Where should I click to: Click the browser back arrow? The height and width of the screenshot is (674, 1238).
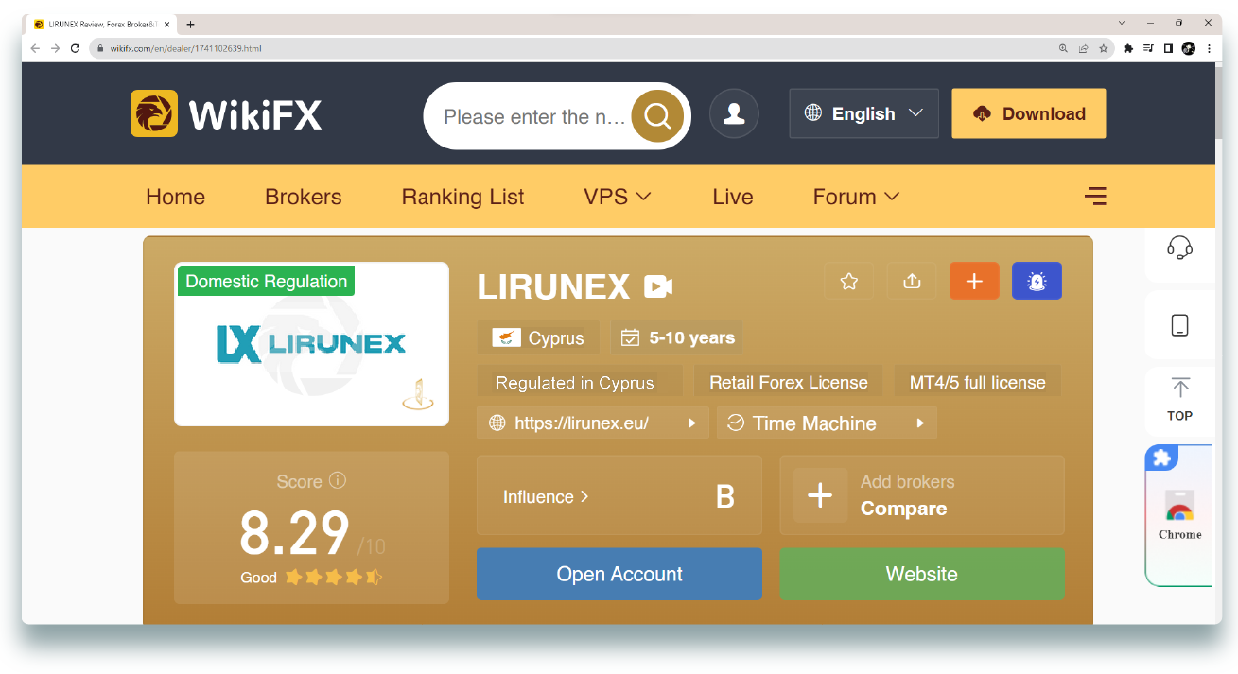click(x=36, y=48)
